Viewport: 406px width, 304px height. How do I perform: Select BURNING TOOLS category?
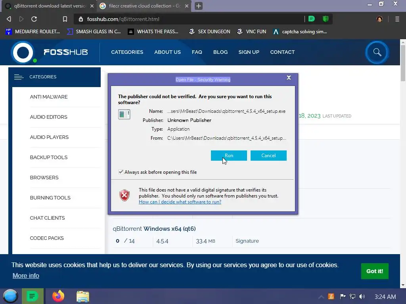click(x=50, y=198)
